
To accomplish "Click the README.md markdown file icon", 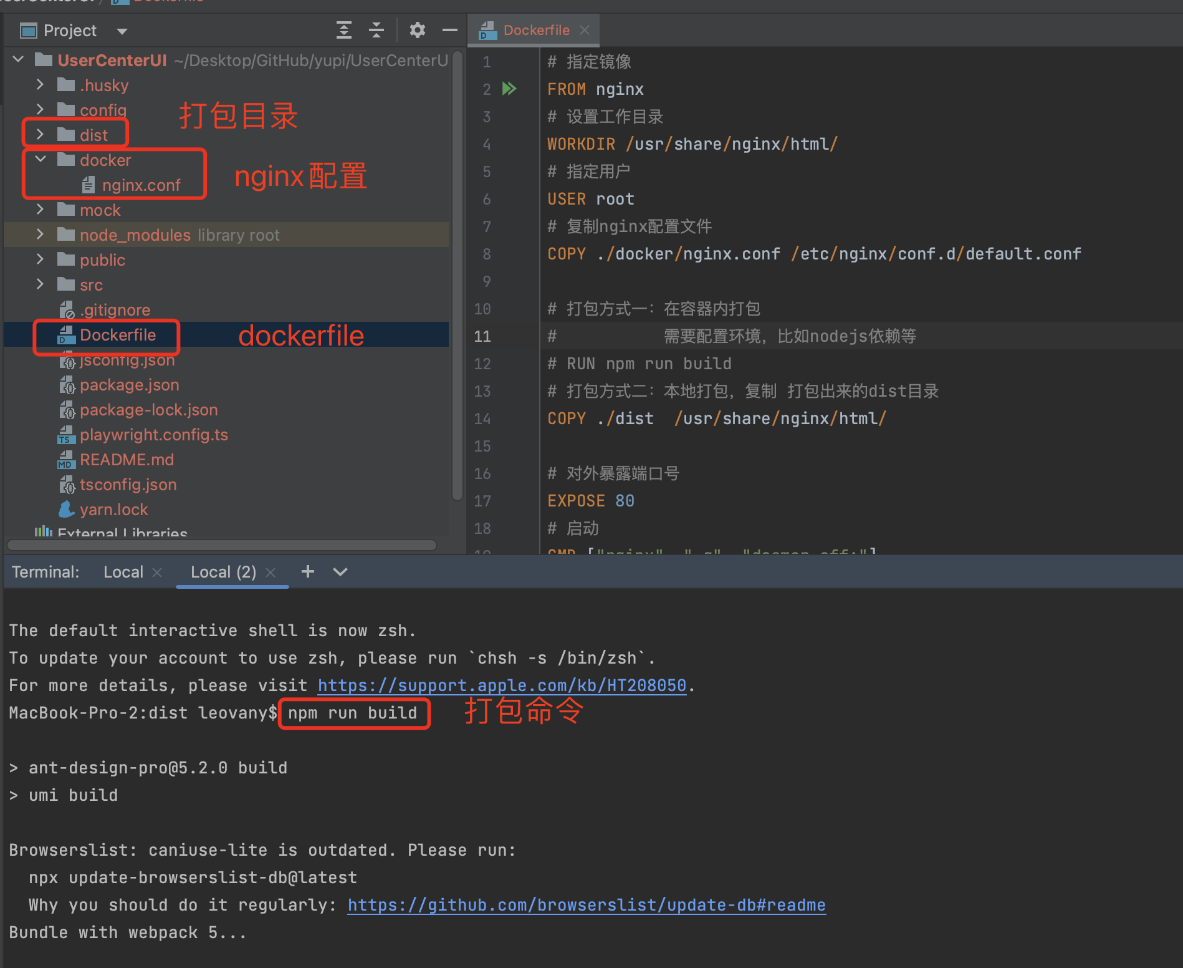I will point(66,460).
